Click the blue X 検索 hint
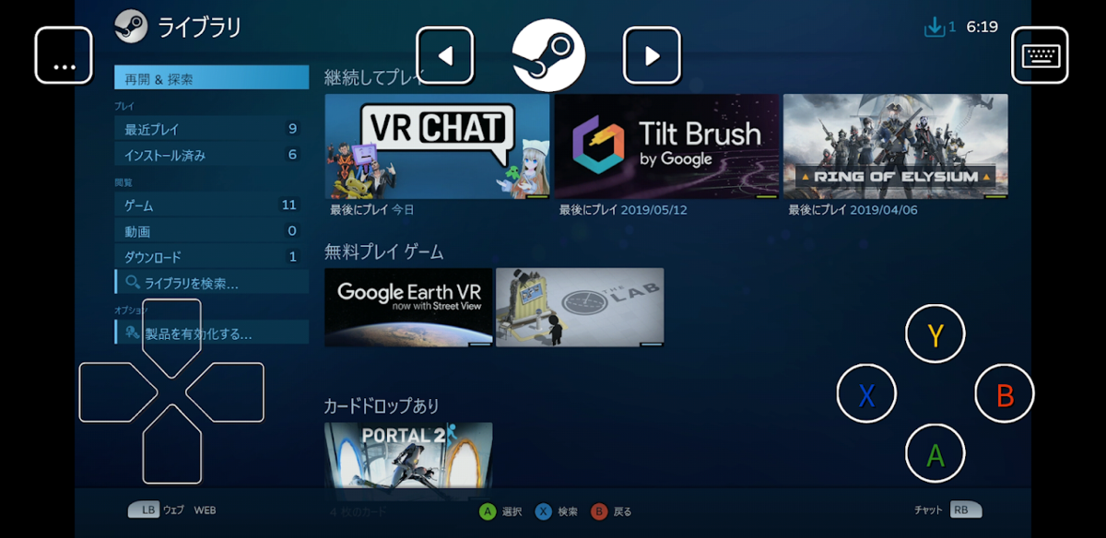 pyautogui.click(x=556, y=511)
